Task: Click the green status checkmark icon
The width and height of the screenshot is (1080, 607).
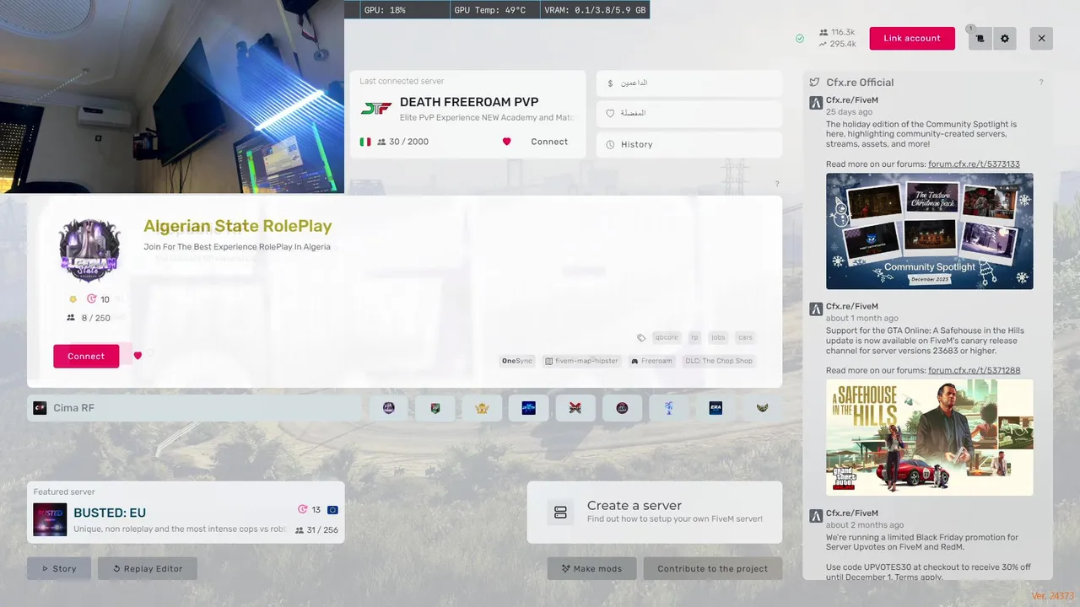Action: coord(800,39)
